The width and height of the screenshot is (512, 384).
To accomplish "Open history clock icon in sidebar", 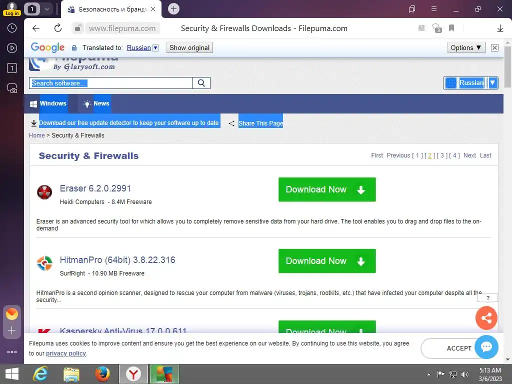I will click(12, 28).
